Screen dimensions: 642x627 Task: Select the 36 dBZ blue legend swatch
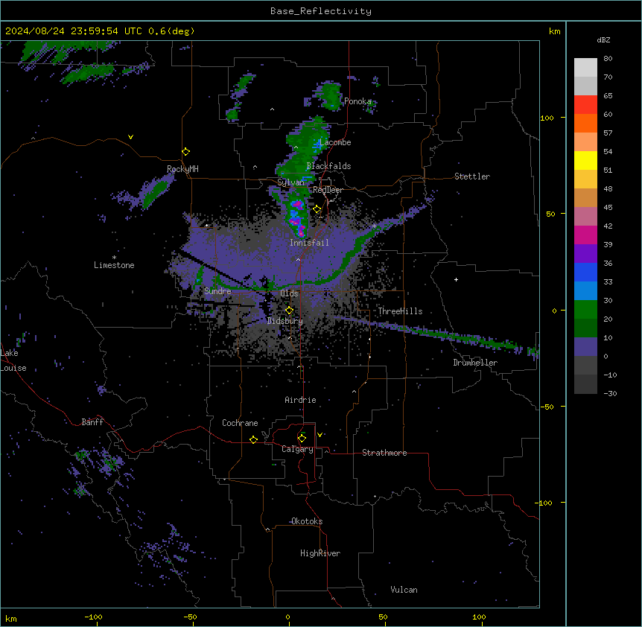[x=585, y=272]
